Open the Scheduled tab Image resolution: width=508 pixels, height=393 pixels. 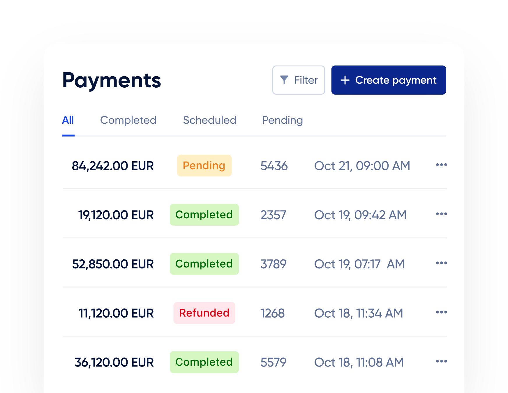209,120
